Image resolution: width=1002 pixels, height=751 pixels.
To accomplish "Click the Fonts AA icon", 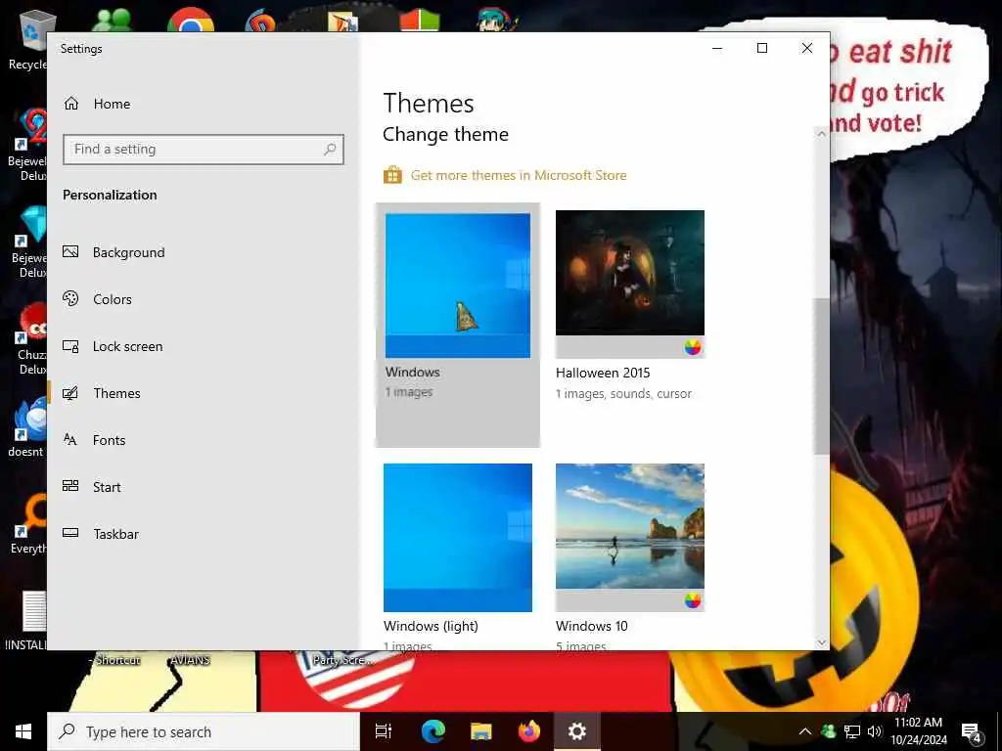I will point(70,439).
